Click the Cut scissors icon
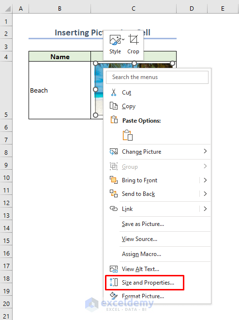This screenshot has width=239, height=320. (x=114, y=92)
